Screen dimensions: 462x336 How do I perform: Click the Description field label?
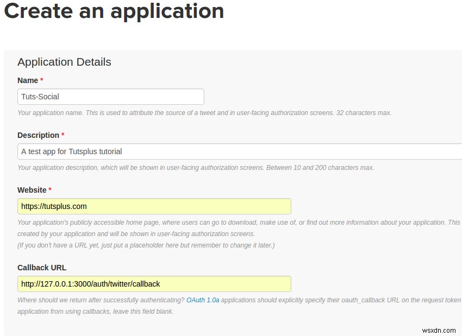38,135
